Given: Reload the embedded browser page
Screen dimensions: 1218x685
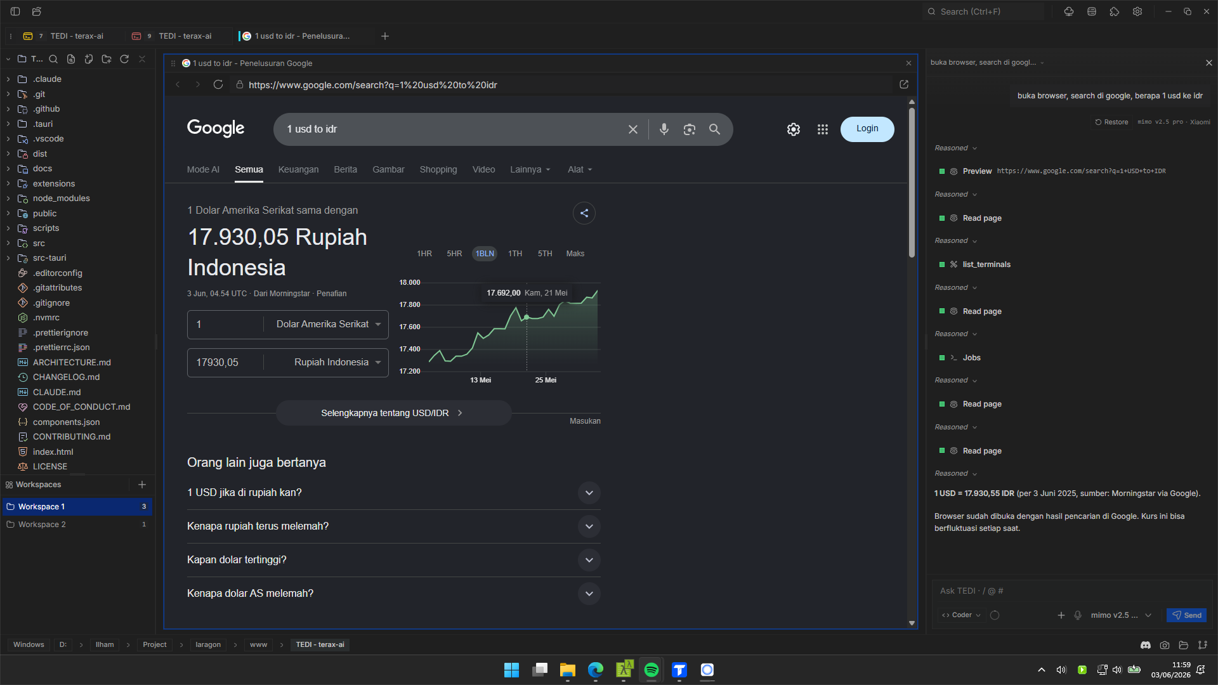Looking at the screenshot, I should [x=218, y=84].
